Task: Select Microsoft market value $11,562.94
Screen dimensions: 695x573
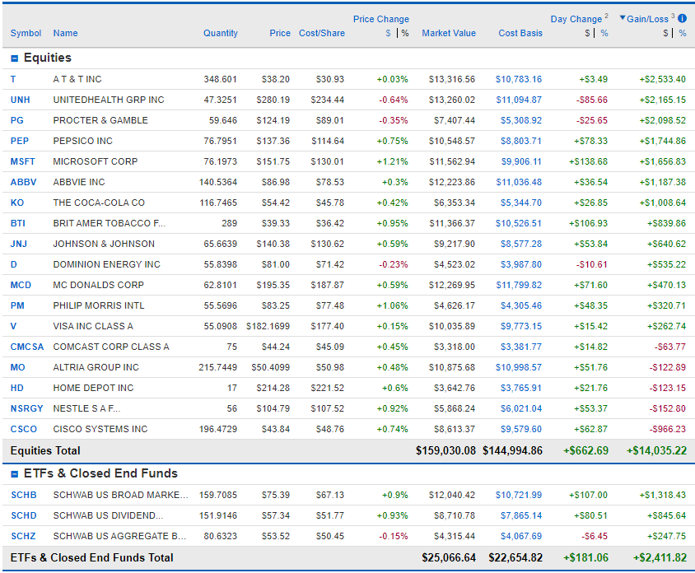Action: coord(451,161)
